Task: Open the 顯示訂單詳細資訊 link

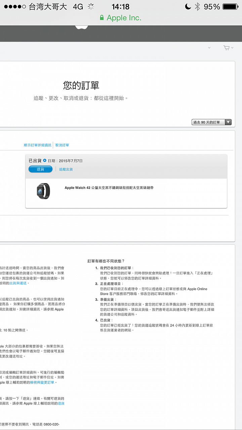Action: point(37,145)
